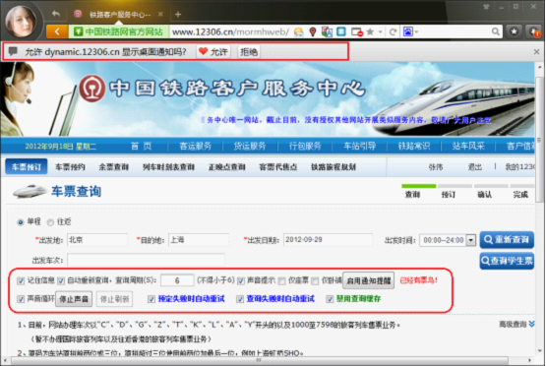The width and height of the screenshot is (546, 366).
Task: Open the 出发时间 00:00--24:00 dropdown
Action: 448,240
